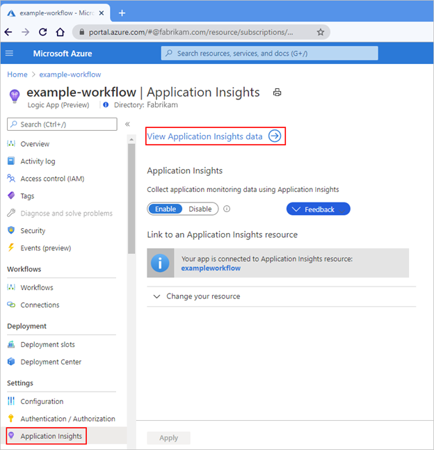Click the Configuration bars icon
This screenshot has width=434, height=450.
(11, 401)
